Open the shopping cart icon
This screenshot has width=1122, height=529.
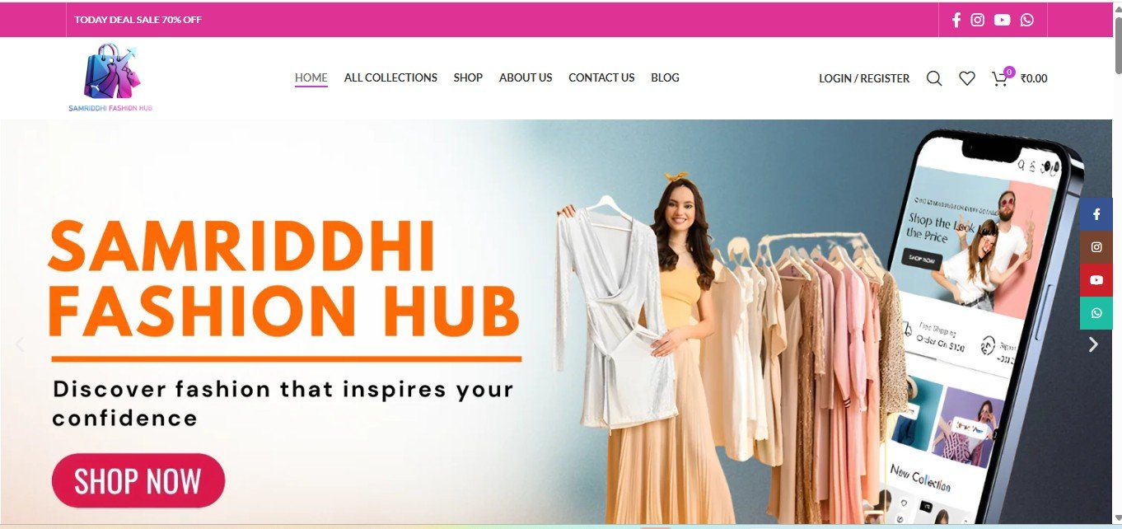(x=999, y=78)
